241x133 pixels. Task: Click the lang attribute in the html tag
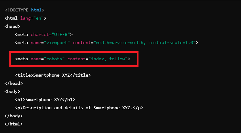(25, 18)
